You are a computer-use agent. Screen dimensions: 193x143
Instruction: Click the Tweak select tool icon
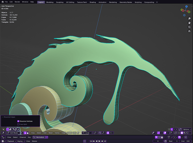(x=3, y=129)
